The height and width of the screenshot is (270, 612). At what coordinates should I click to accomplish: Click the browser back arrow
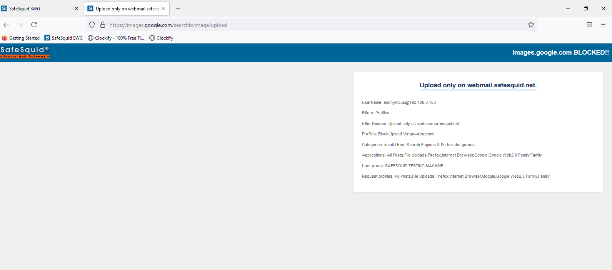pyautogui.click(x=6, y=25)
